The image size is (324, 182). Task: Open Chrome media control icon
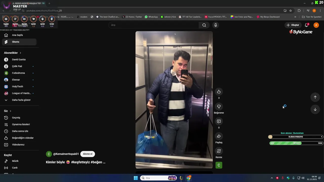click(308, 11)
